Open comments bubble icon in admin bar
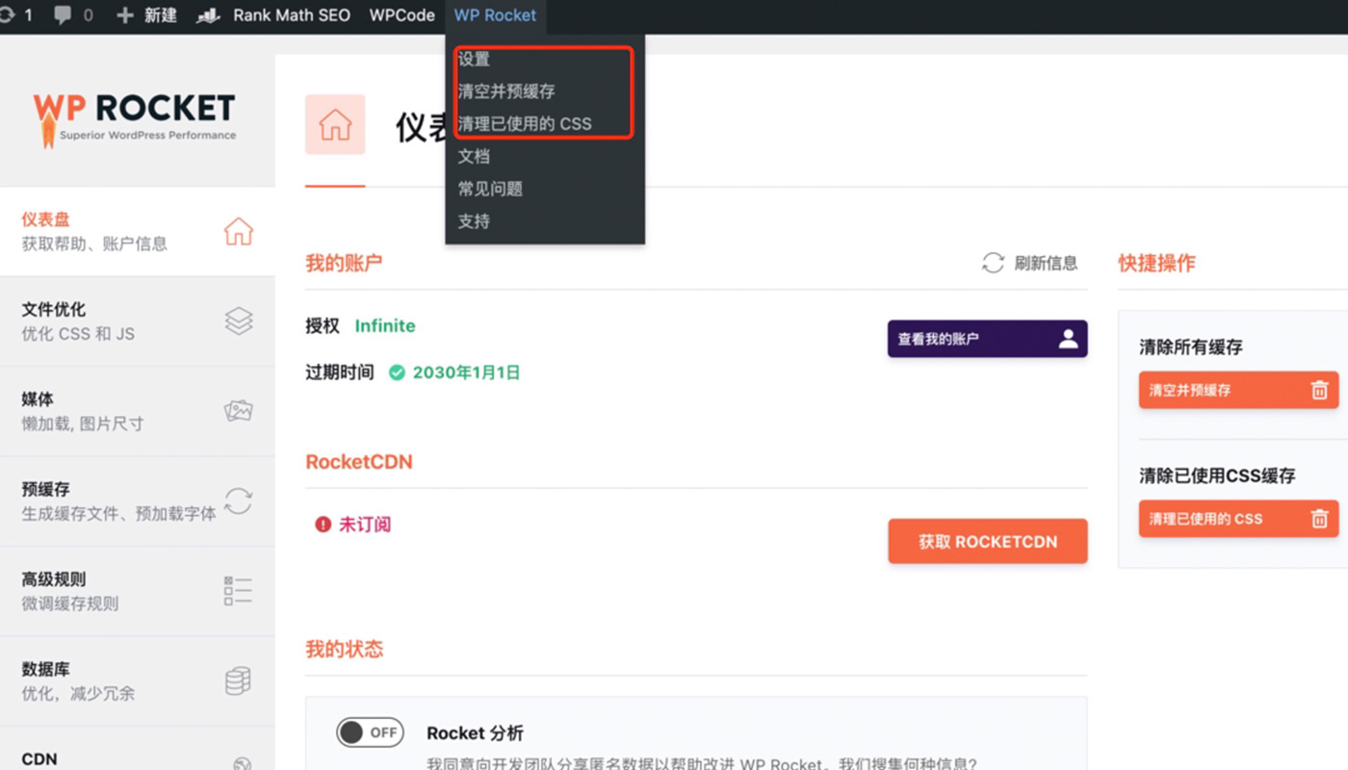Image resolution: width=1348 pixels, height=770 pixels. pos(63,15)
